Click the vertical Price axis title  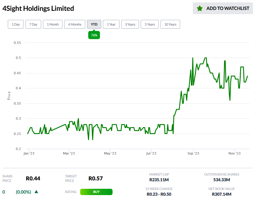(9, 96)
